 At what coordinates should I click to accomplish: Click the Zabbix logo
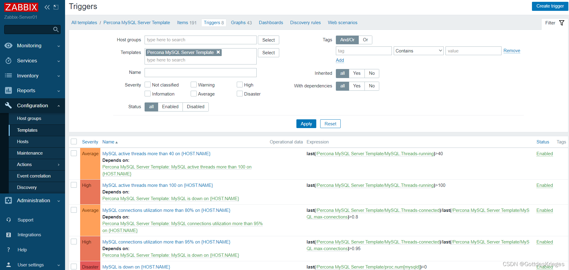21,7
